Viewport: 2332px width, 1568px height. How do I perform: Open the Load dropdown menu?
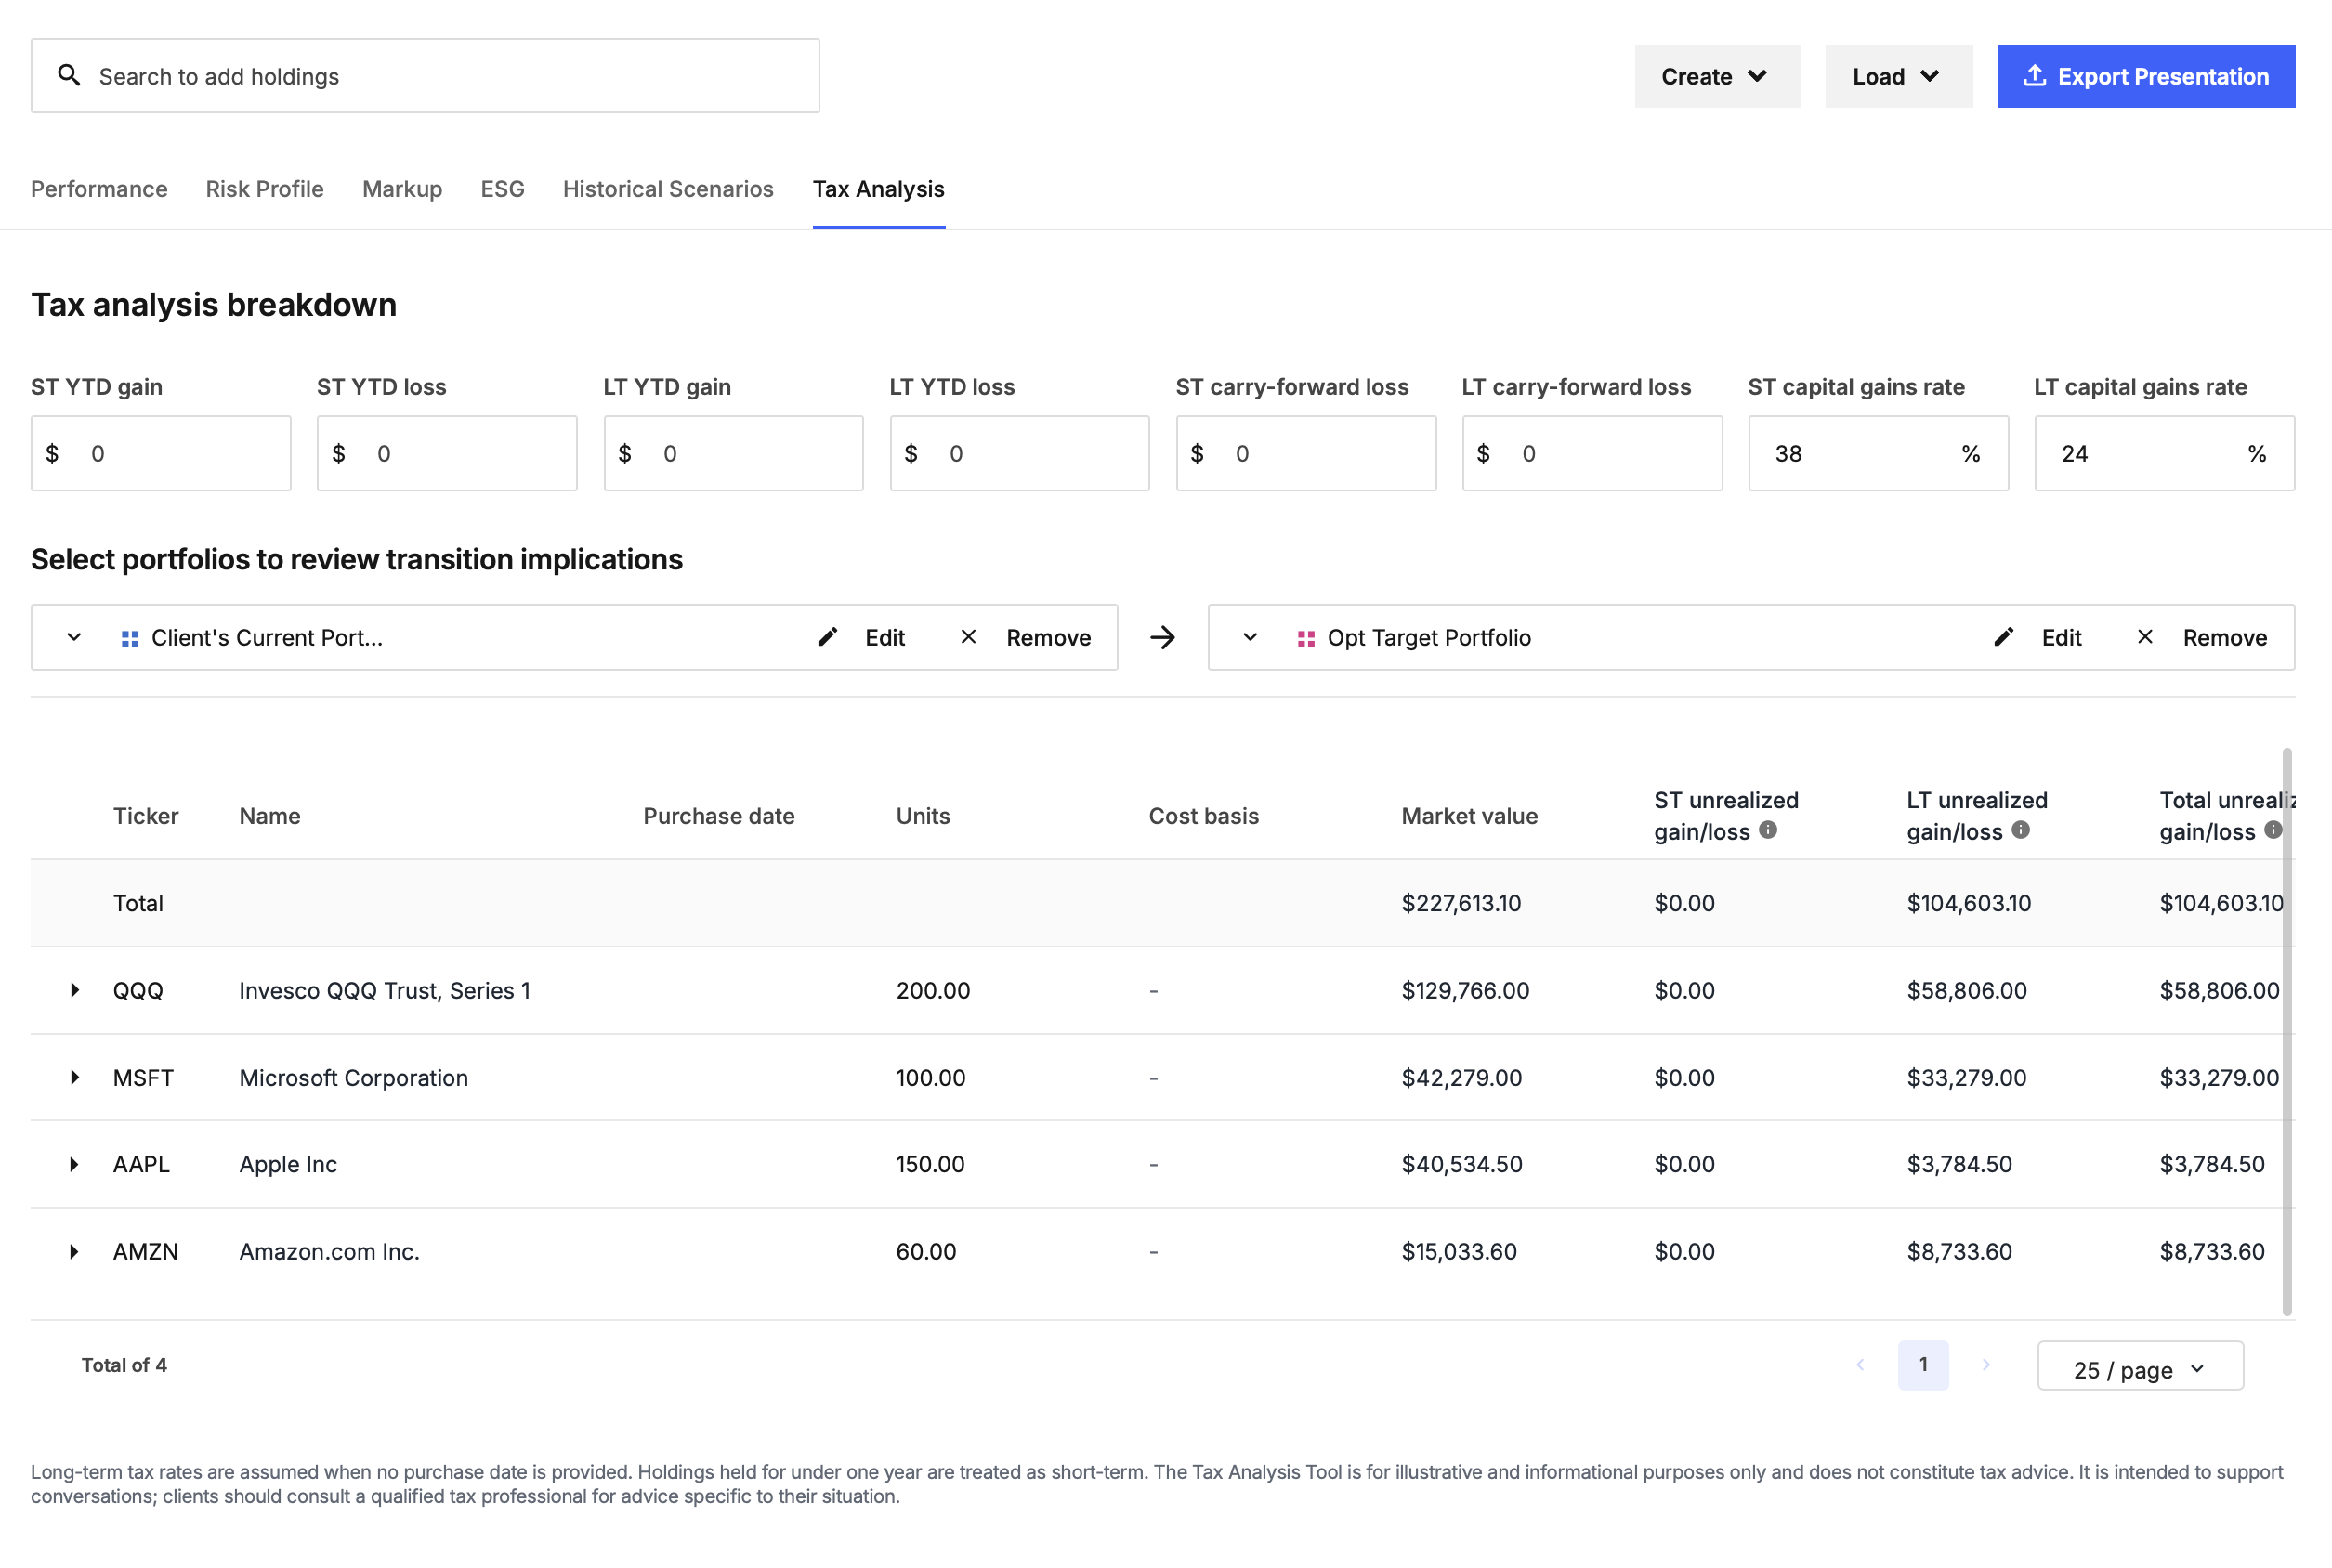[1898, 76]
